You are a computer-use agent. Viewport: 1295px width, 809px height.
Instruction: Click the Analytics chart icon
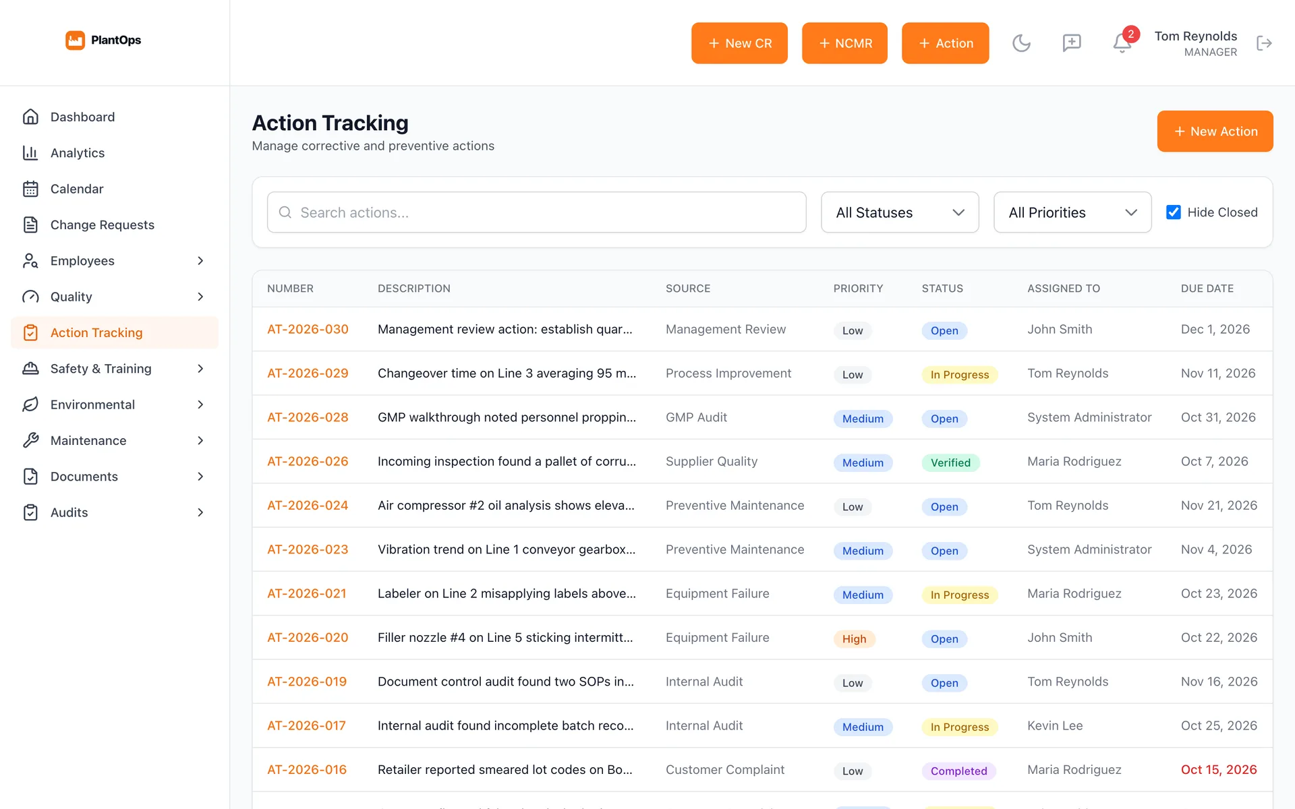30,153
